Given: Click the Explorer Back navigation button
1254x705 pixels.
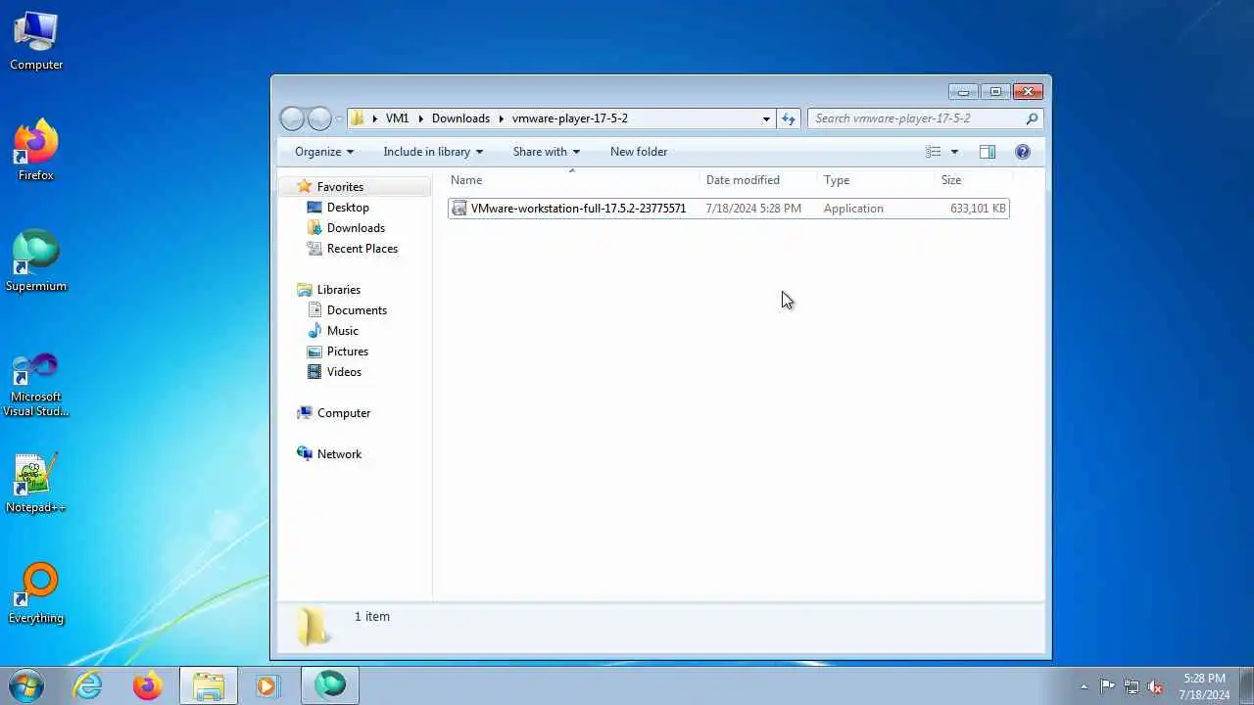Looking at the screenshot, I should (x=292, y=118).
